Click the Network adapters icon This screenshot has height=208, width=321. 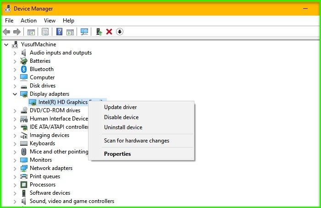(x=24, y=168)
